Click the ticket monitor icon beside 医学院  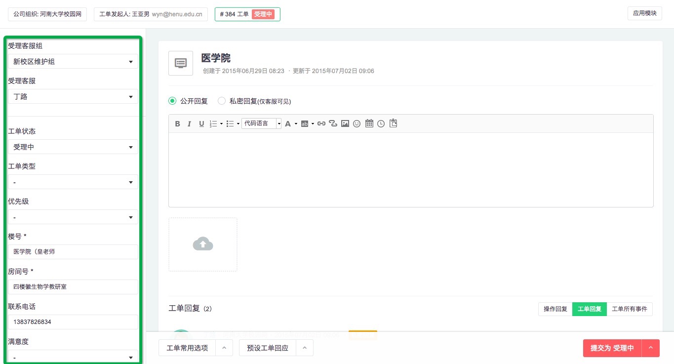point(181,63)
